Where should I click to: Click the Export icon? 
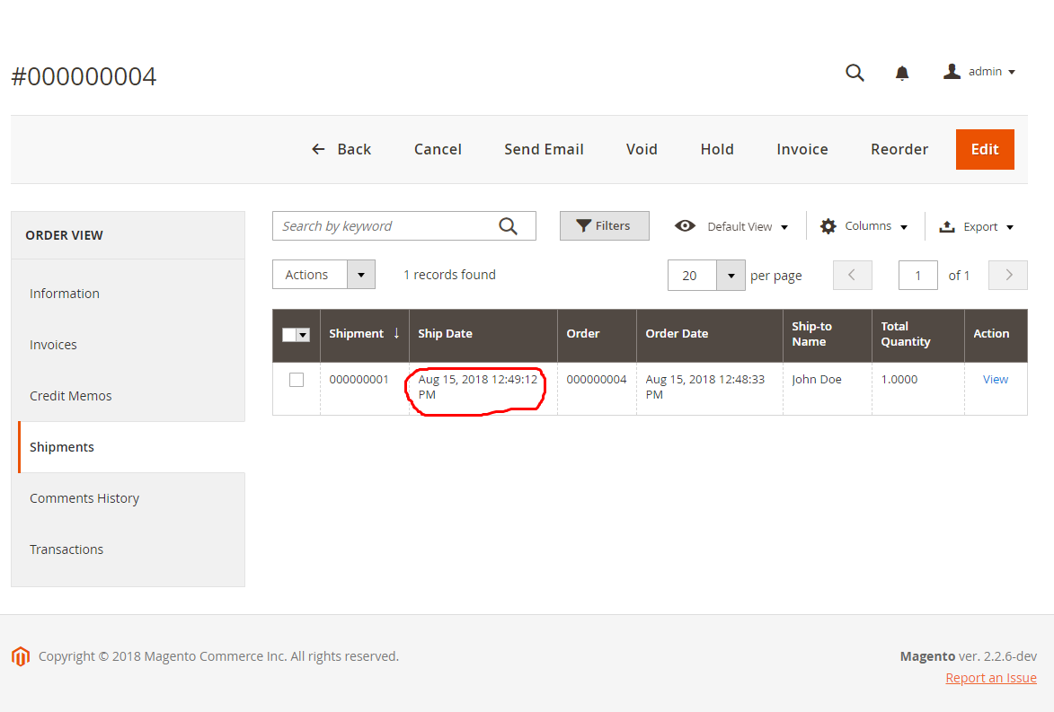pos(946,226)
